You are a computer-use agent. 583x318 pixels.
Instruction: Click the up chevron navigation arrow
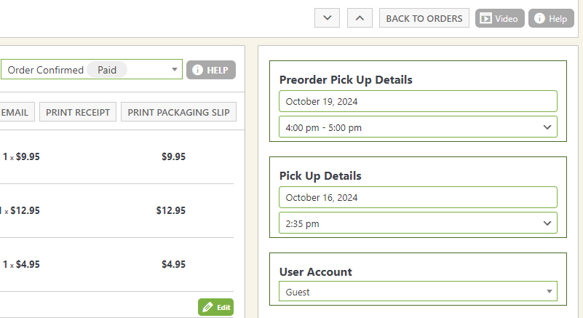[360, 18]
